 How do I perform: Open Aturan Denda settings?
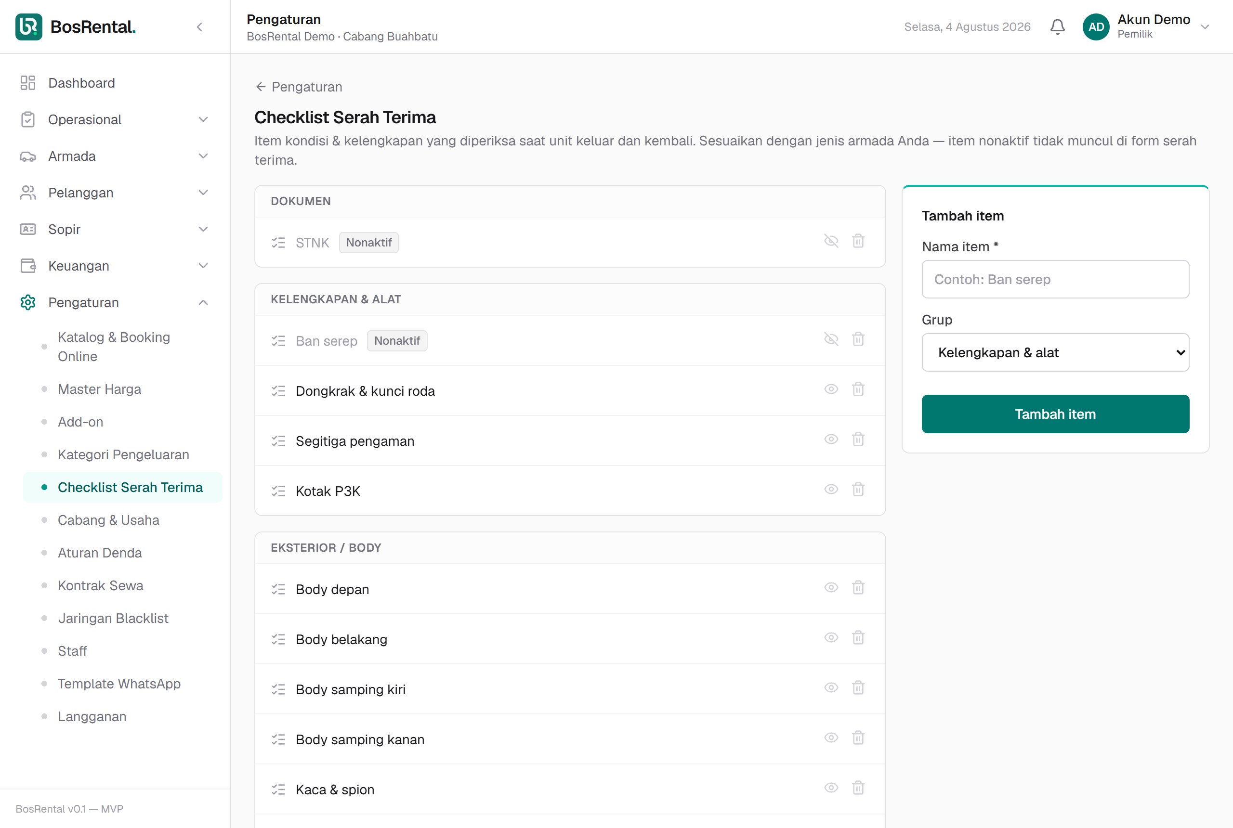click(x=122, y=553)
